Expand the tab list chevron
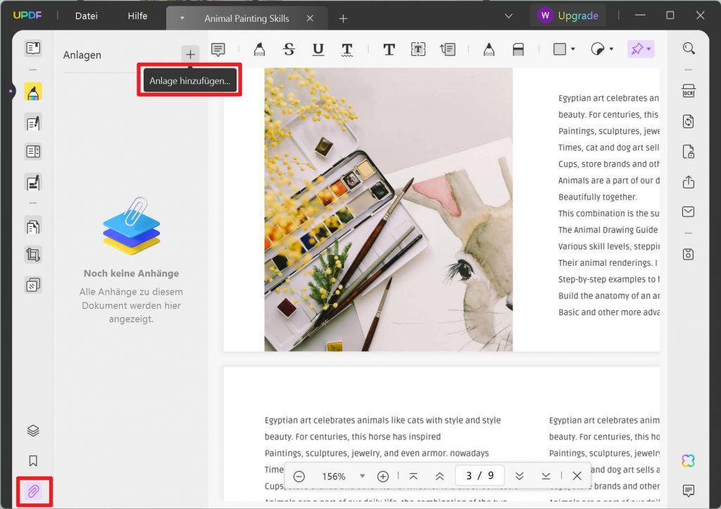 click(x=508, y=16)
